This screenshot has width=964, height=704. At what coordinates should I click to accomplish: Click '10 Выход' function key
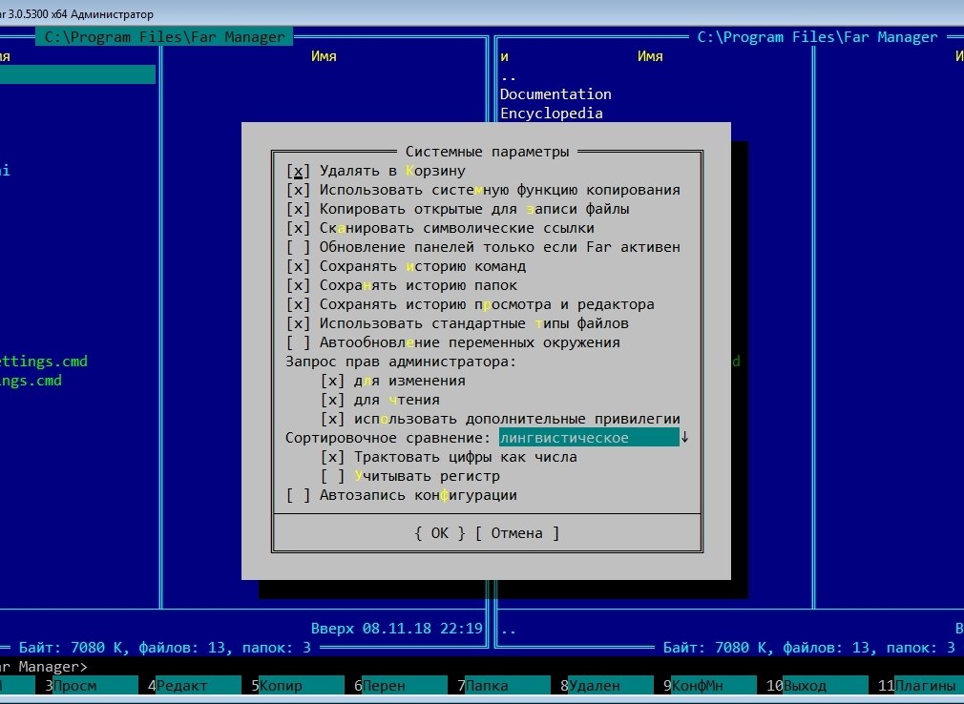818,685
